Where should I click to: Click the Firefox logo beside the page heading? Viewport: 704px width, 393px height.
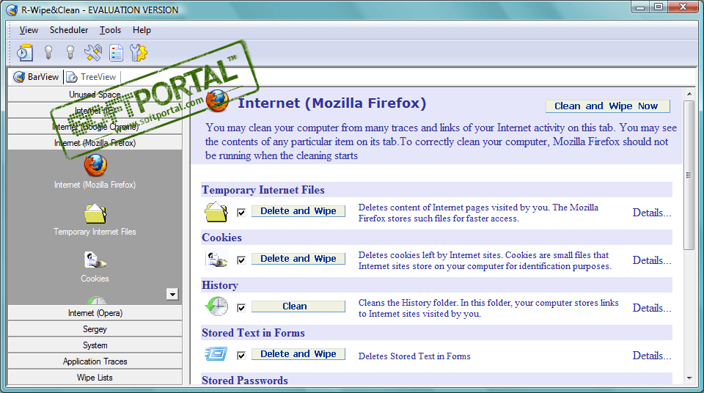[x=217, y=101]
